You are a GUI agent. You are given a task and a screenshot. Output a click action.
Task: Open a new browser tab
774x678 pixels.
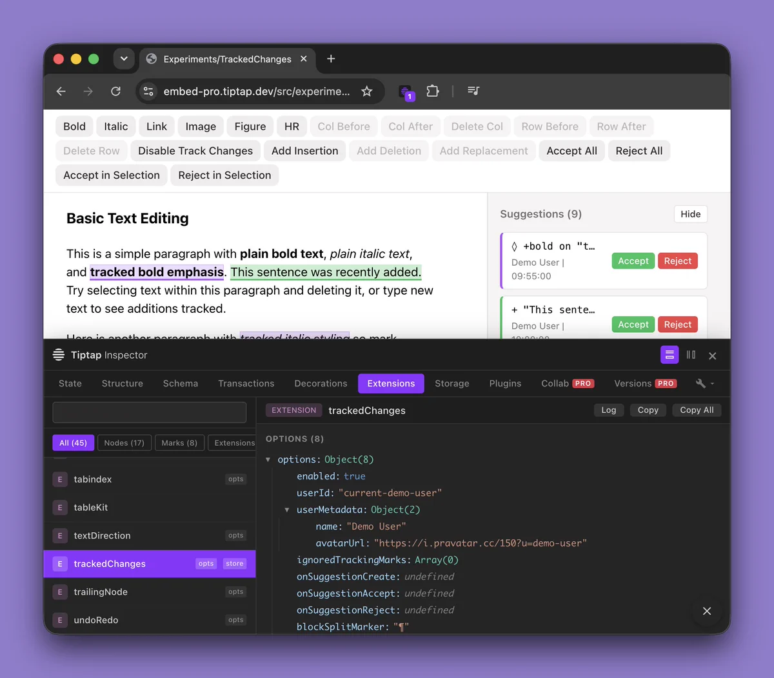click(x=331, y=59)
